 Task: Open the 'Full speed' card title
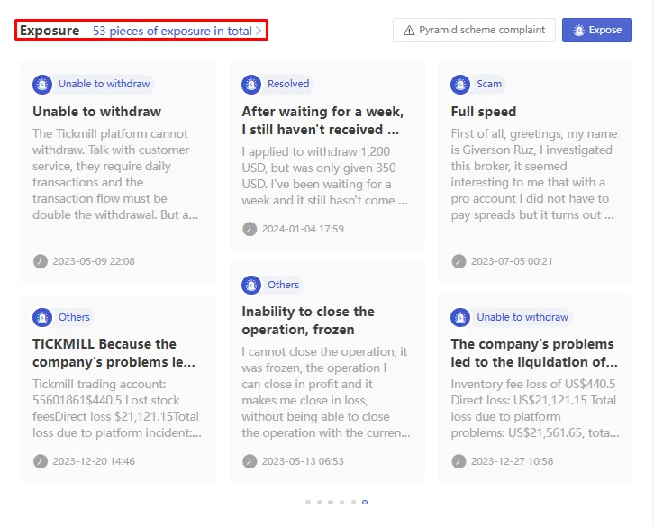pos(484,112)
